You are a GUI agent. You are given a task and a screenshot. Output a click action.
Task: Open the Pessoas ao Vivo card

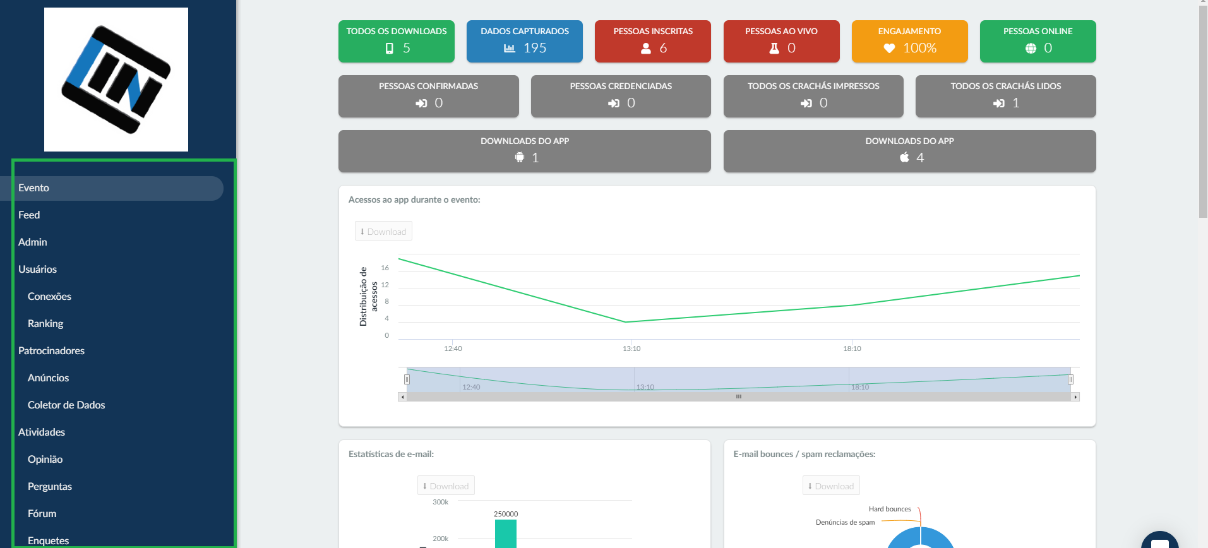coord(782,41)
